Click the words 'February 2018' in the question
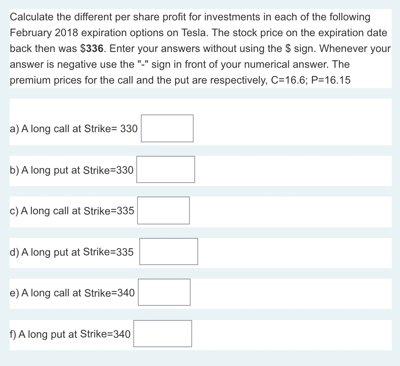The height and width of the screenshot is (366, 400). [x=44, y=33]
